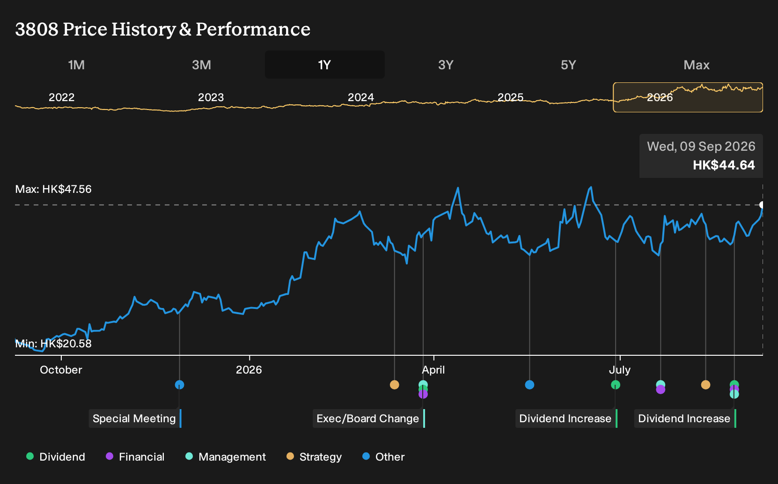Show the Max price history range
Screen dimensions: 778x484
click(697, 65)
